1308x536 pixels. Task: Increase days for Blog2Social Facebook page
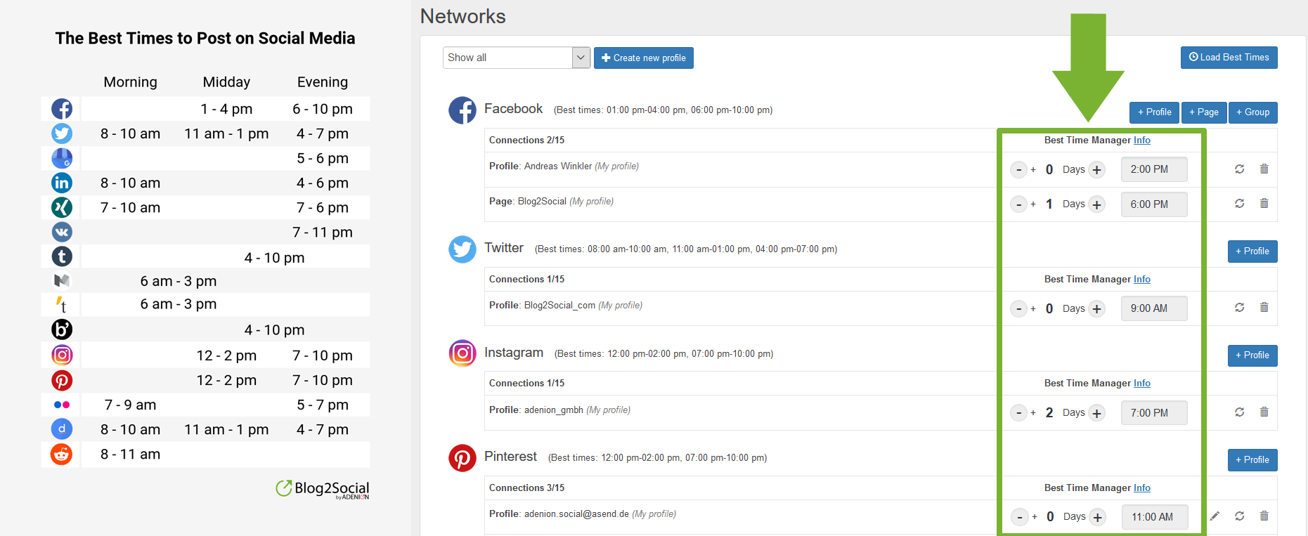click(x=1097, y=204)
